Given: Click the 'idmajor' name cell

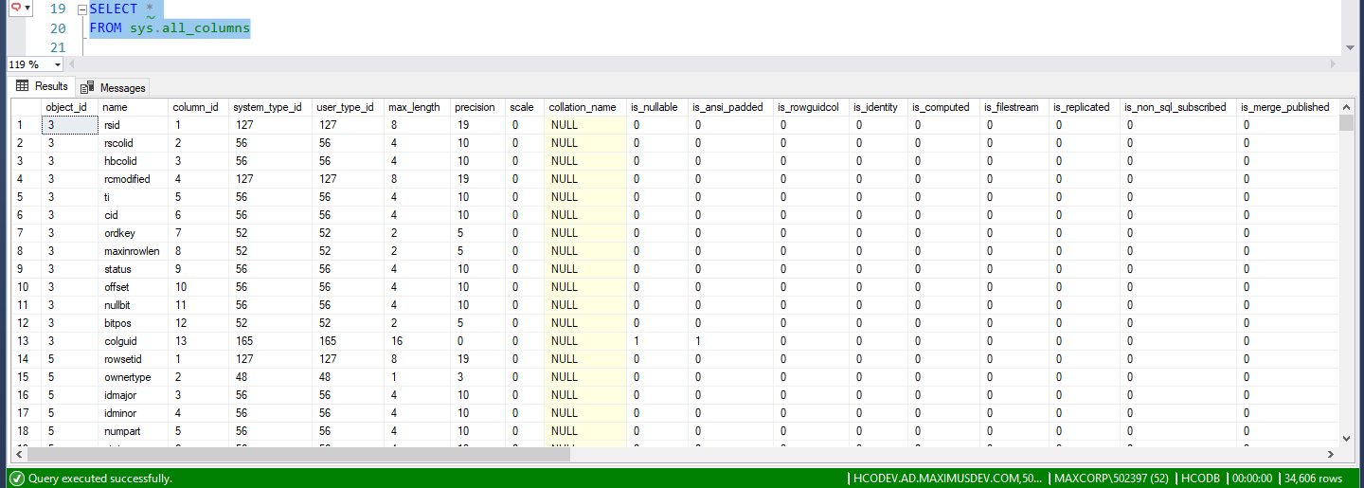Looking at the screenshot, I should pos(133,395).
